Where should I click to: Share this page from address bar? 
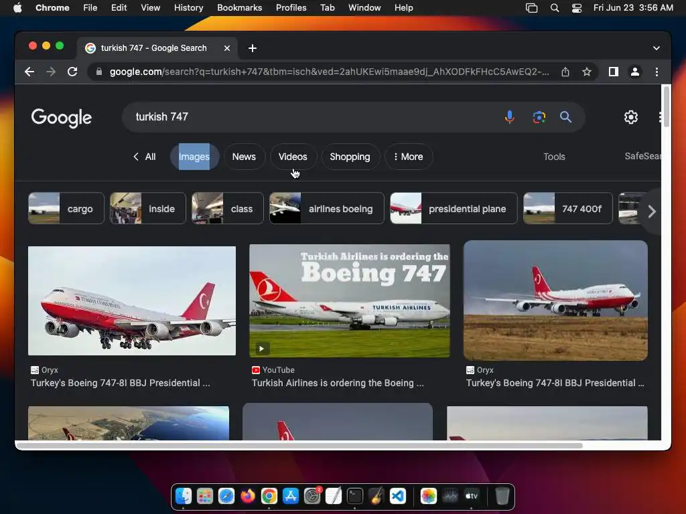[565, 72]
